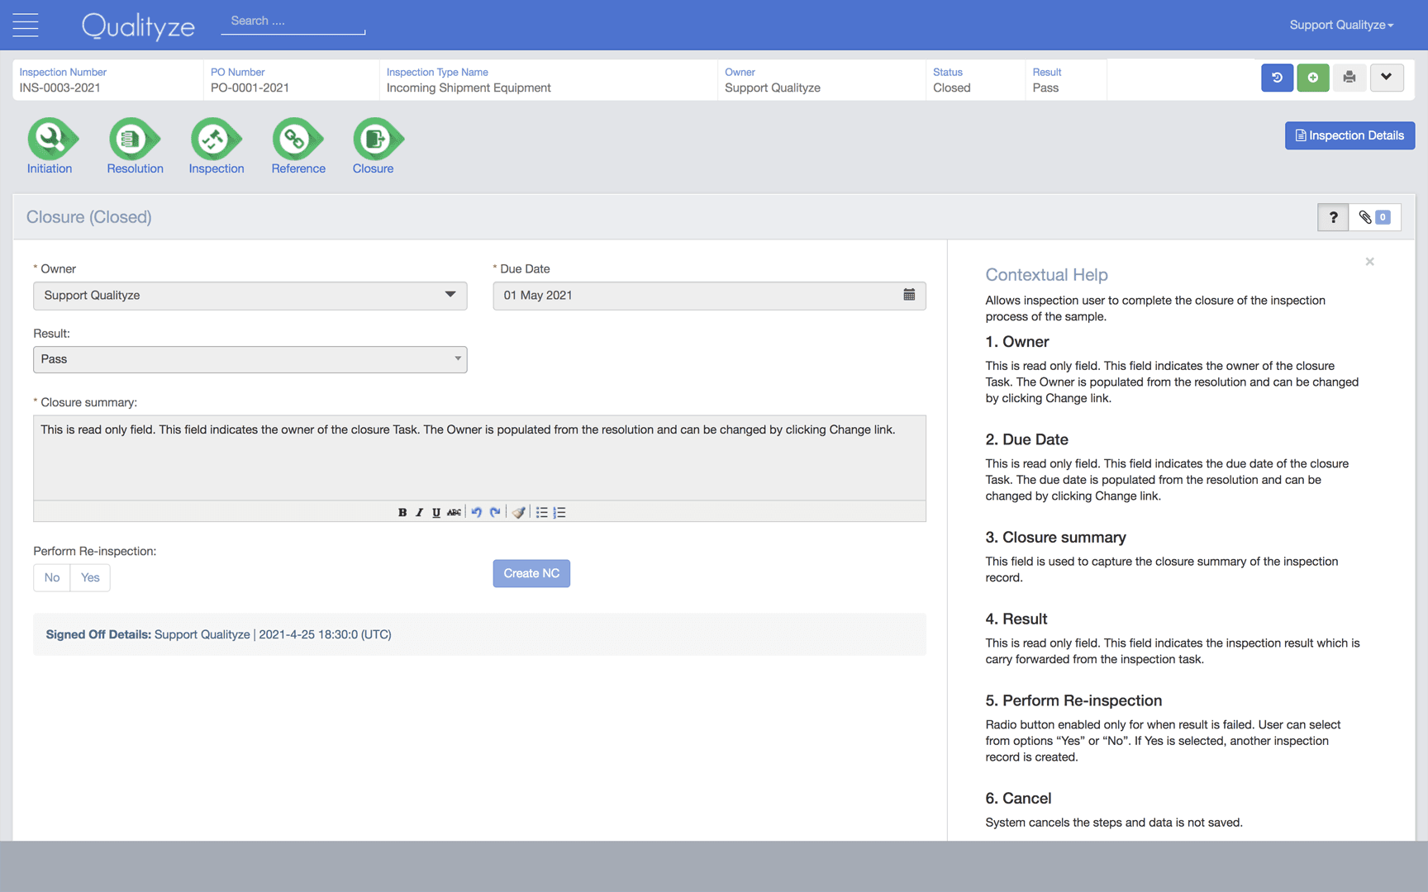This screenshot has height=892, width=1428.
Task: Select the Inspection step icon
Action: (216, 140)
